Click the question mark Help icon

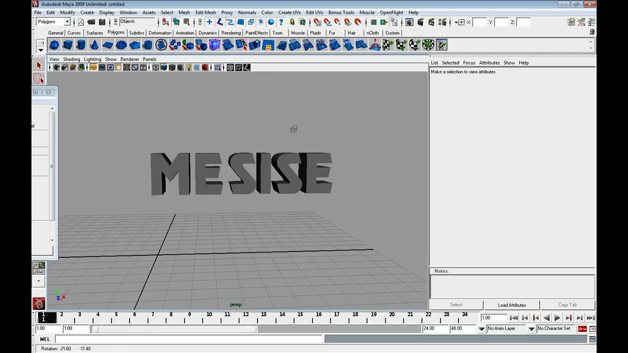281,22
